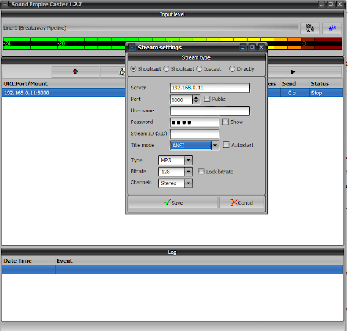The image size is (348, 331).
Task: Click the Server address field
Action: 210,88
